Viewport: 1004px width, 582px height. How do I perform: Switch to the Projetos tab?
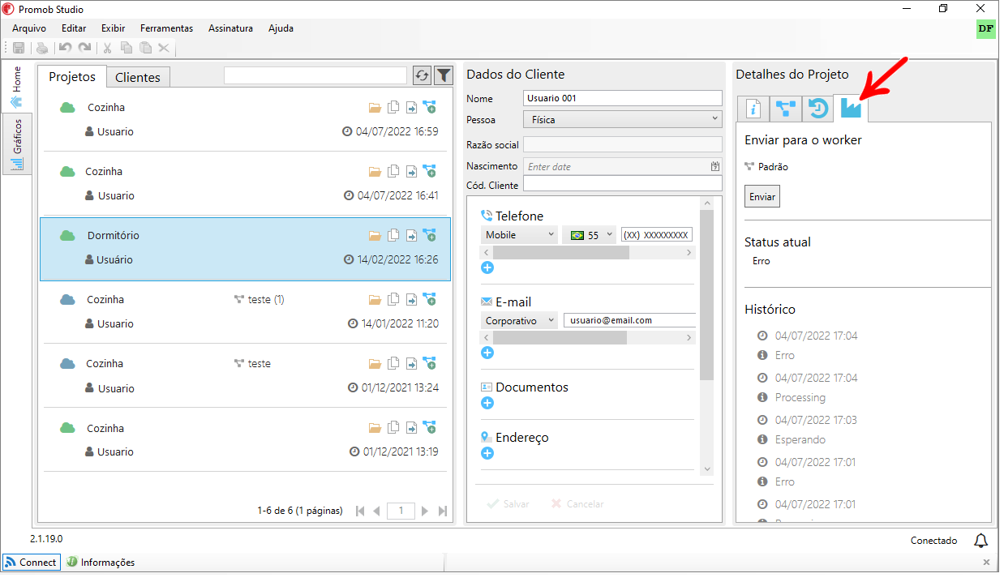pyautogui.click(x=72, y=76)
